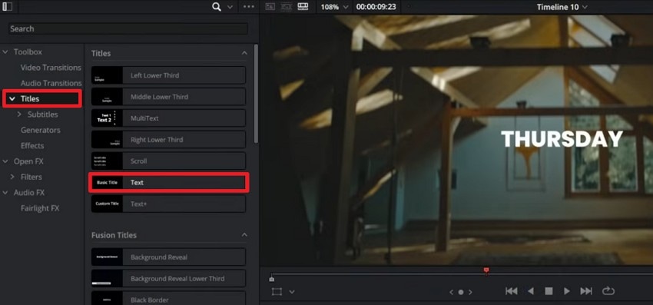653x305 pixels.
Task: Click the Left Lower Third thumbnail
Action: coord(107,75)
